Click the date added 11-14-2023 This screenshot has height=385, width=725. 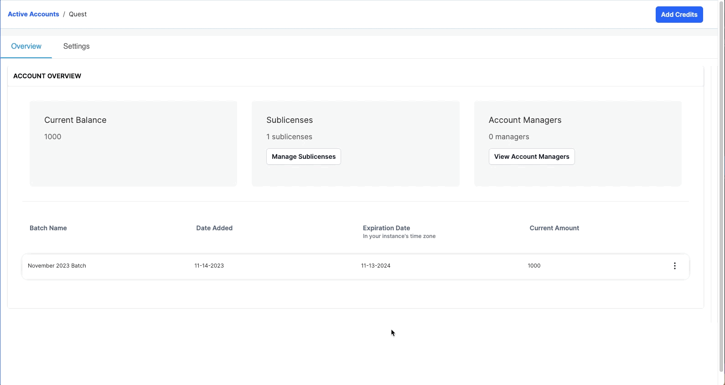(209, 266)
